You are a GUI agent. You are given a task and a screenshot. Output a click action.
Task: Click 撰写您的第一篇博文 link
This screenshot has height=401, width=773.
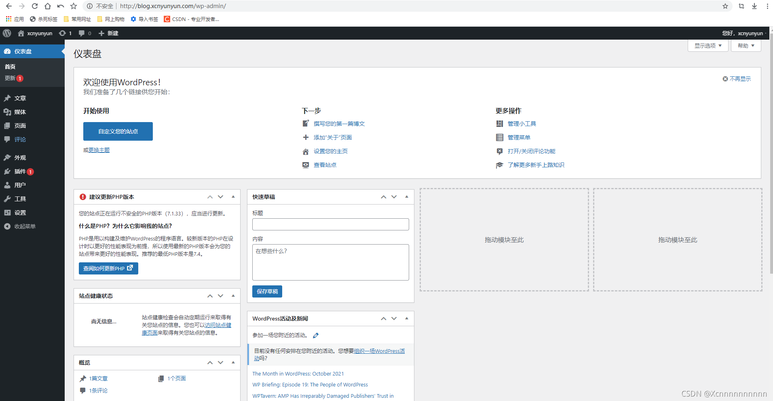(339, 124)
